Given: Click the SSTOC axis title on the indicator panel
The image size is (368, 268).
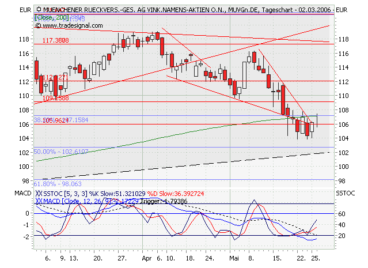Looking at the screenshot, I should pyautogui.click(x=346, y=193).
